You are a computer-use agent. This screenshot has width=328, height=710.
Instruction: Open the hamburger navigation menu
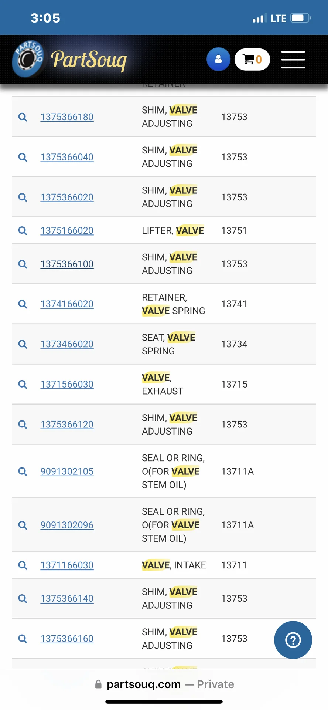293,60
